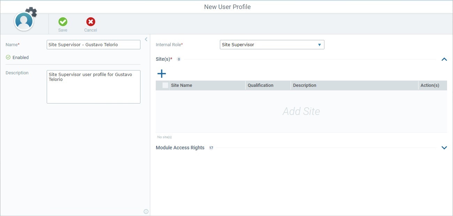Click inside the Description text box

(93, 87)
